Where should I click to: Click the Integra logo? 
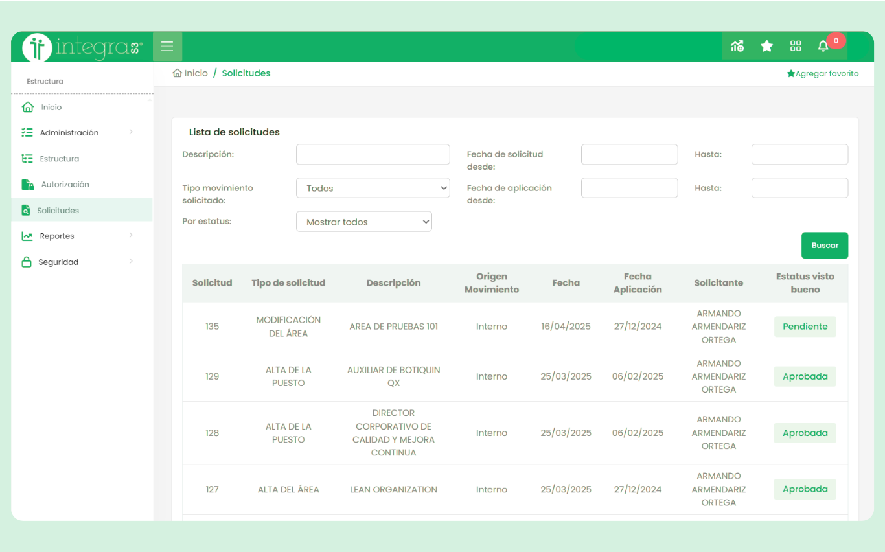point(82,47)
